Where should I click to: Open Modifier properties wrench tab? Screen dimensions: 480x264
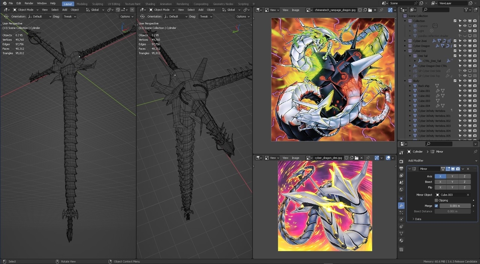click(x=401, y=205)
